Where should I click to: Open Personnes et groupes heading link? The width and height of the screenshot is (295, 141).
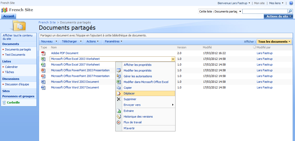tap(18, 96)
